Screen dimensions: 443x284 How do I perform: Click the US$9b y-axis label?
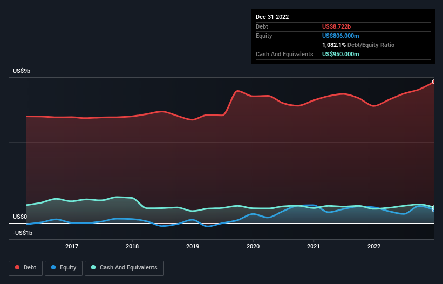click(x=22, y=71)
